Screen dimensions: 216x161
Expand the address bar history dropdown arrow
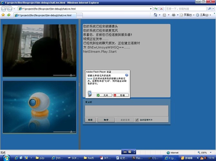click(x=151, y=9)
